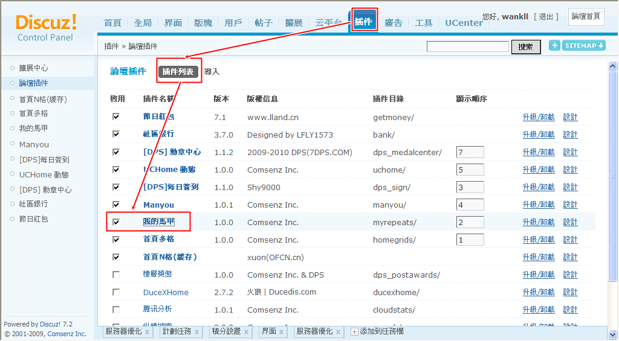Enable the 樓層獎懲 plugin checkbox
619x341 pixels.
[x=116, y=275]
